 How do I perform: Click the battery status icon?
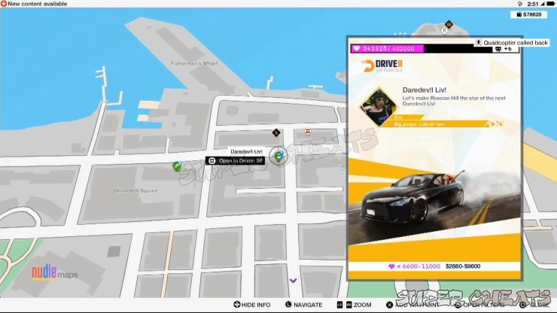tap(551, 4)
